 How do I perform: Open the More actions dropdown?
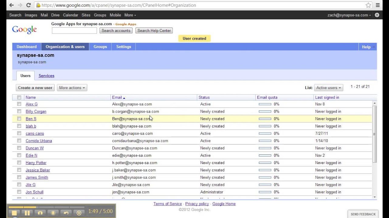click(x=72, y=88)
